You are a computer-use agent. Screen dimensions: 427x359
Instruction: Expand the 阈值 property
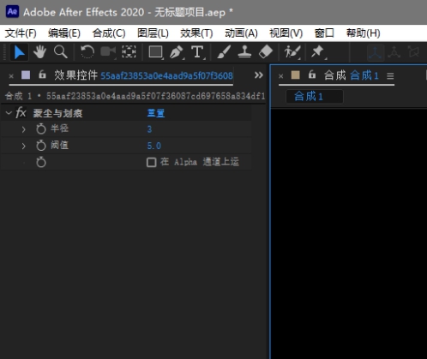(24, 146)
